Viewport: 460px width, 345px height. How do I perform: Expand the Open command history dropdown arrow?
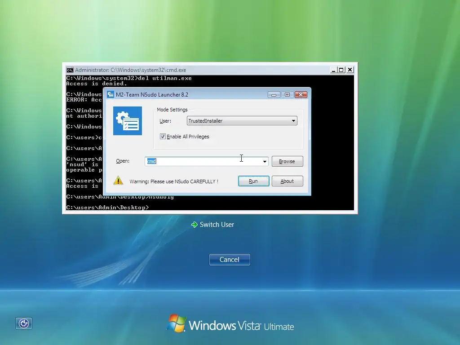(265, 161)
